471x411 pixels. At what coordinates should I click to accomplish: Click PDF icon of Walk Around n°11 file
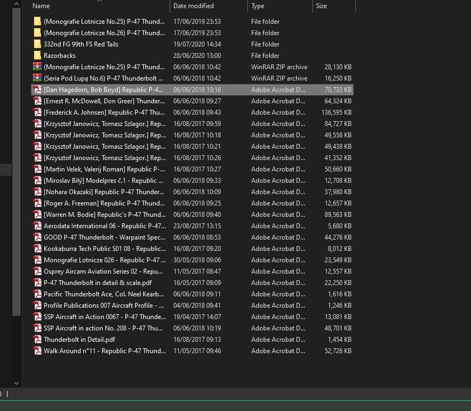click(x=37, y=350)
